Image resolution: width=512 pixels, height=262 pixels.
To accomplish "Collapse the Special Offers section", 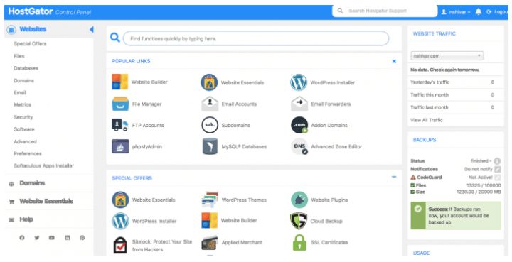I will (x=394, y=177).
